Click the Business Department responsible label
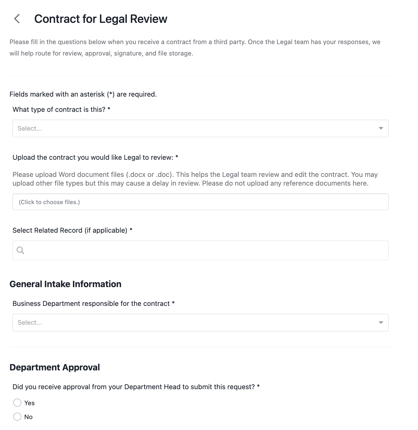 coord(93,303)
